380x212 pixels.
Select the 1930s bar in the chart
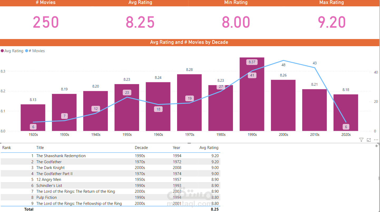[x=64, y=112]
